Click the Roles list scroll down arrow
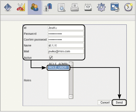Image resolution: width=136 pixels, height=112 pixels. (71, 97)
